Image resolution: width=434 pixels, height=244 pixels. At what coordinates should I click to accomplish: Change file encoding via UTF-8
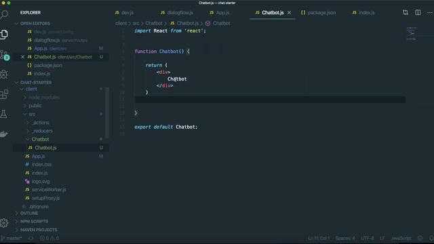point(368,238)
